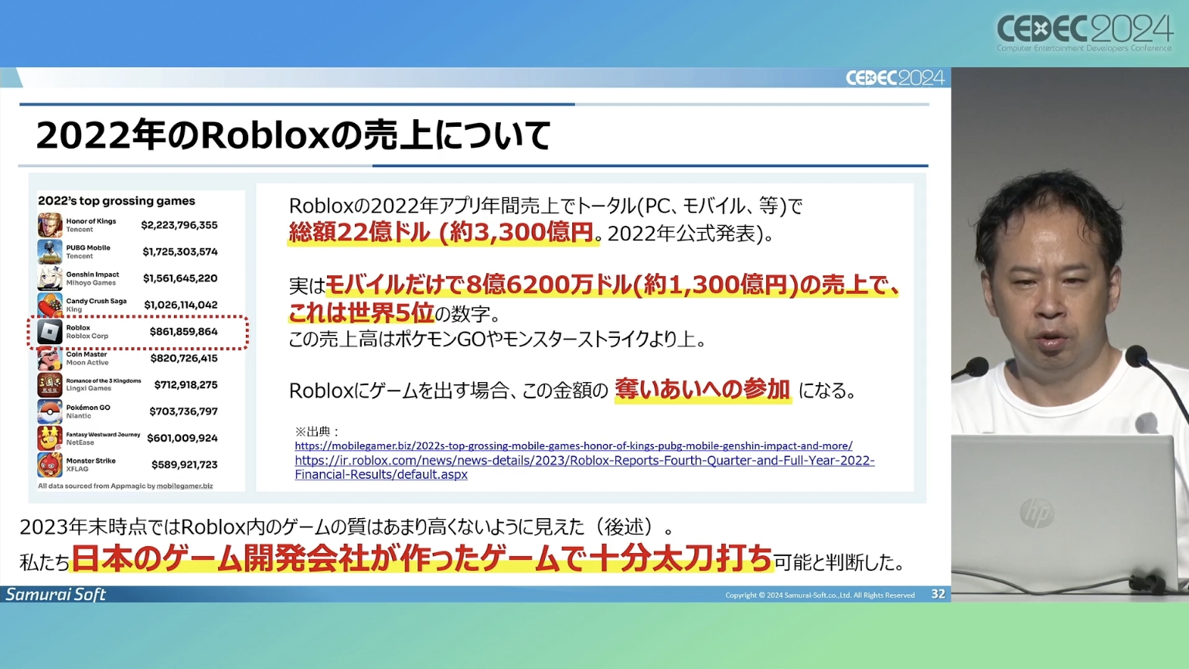Click the Roblox logo icon in list
This screenshot has height=669, width=1189.
[49, 332]
